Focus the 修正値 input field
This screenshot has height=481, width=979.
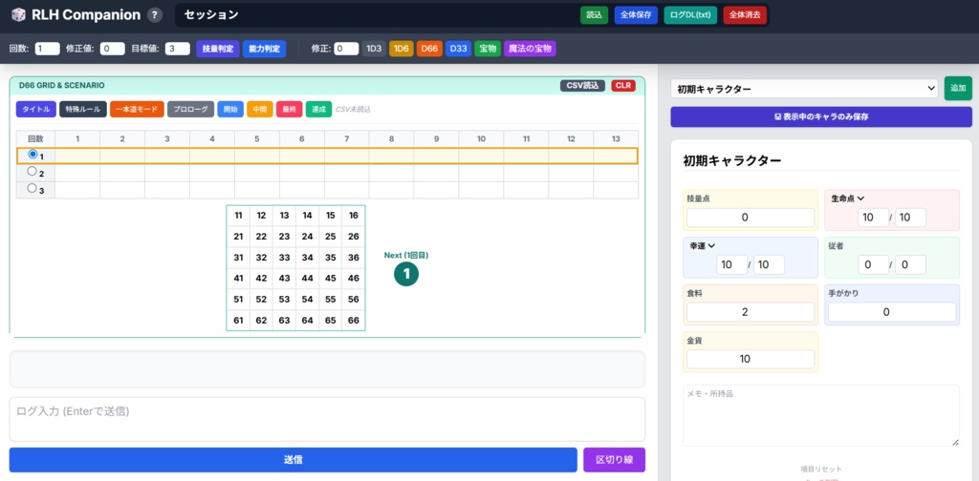(113, 49)
